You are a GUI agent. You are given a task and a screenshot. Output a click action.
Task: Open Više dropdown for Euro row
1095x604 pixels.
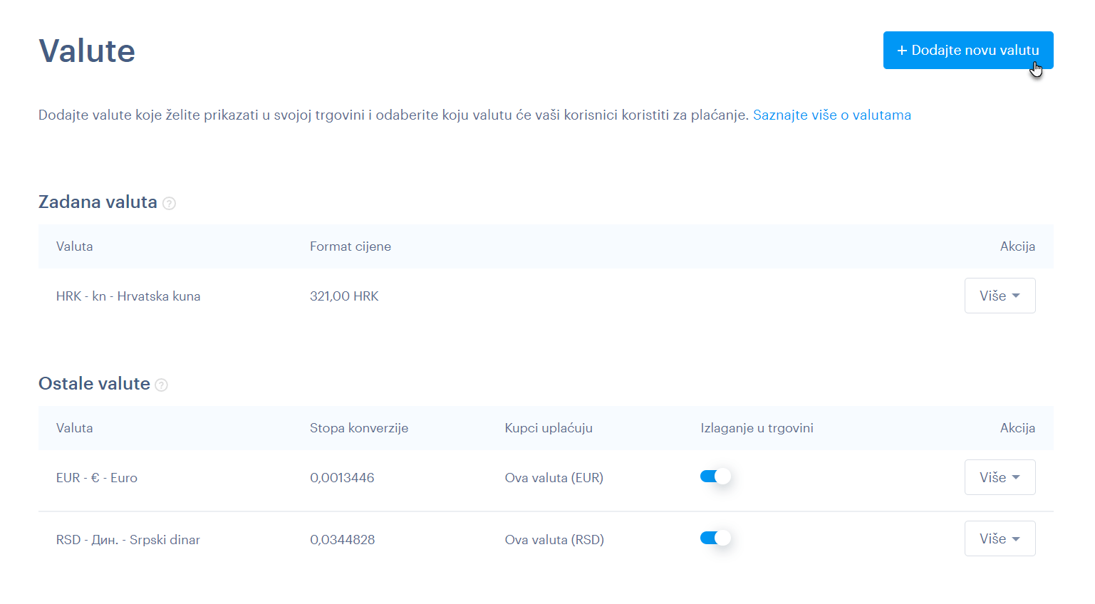click(1000, 477)
